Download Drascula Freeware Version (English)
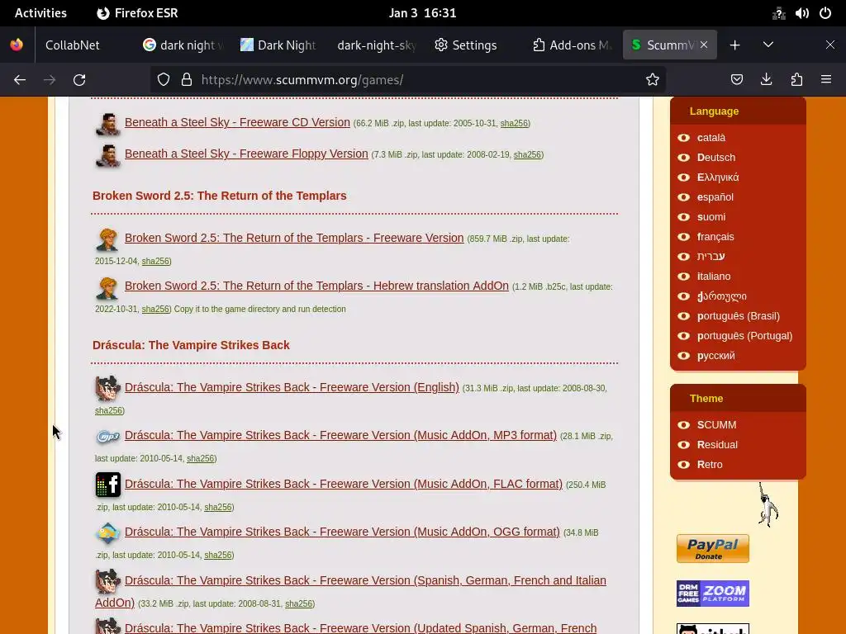This screenshot has width=846, height=634. (292, 387)
